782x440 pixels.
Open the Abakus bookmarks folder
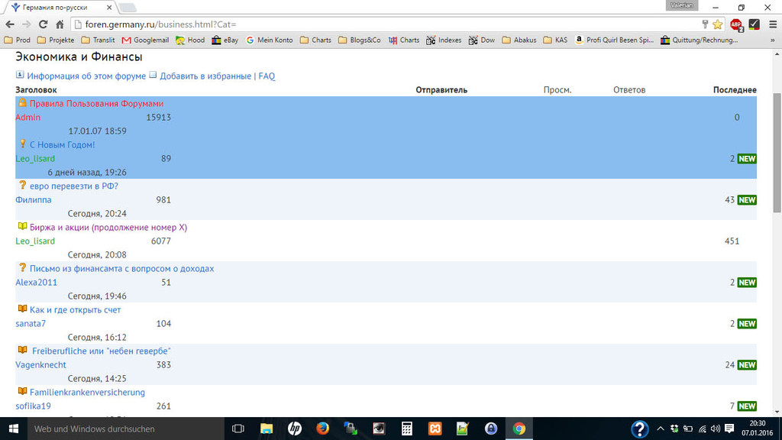519,40
